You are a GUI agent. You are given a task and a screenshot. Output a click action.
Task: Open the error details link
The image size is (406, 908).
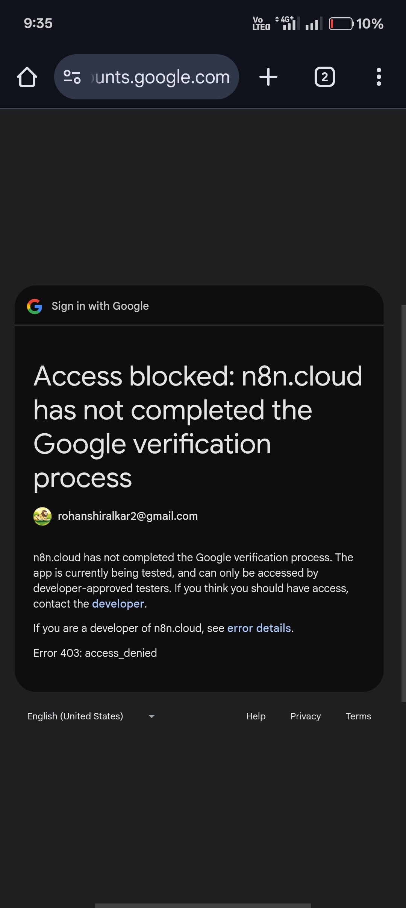click(259, 628)
